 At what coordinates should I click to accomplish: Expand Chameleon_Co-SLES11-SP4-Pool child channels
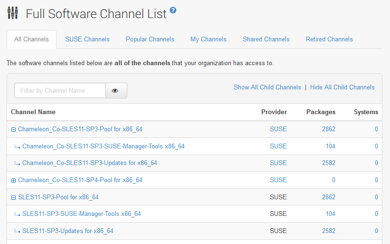point(13,180)
